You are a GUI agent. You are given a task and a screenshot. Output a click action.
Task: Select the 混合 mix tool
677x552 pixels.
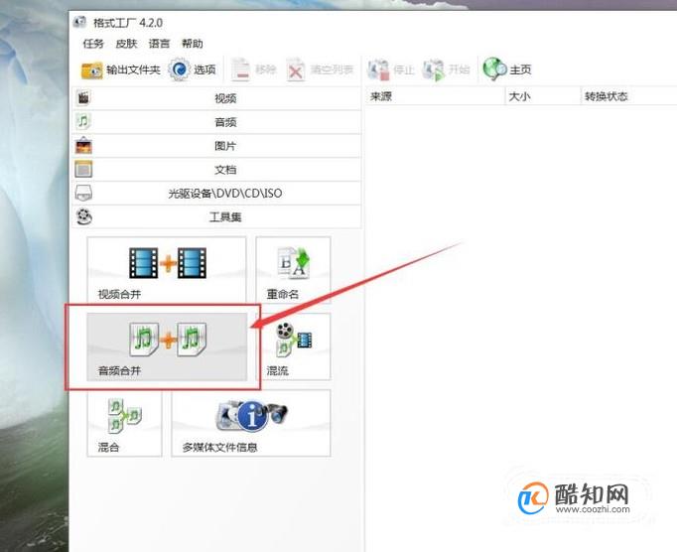point(124,423)
